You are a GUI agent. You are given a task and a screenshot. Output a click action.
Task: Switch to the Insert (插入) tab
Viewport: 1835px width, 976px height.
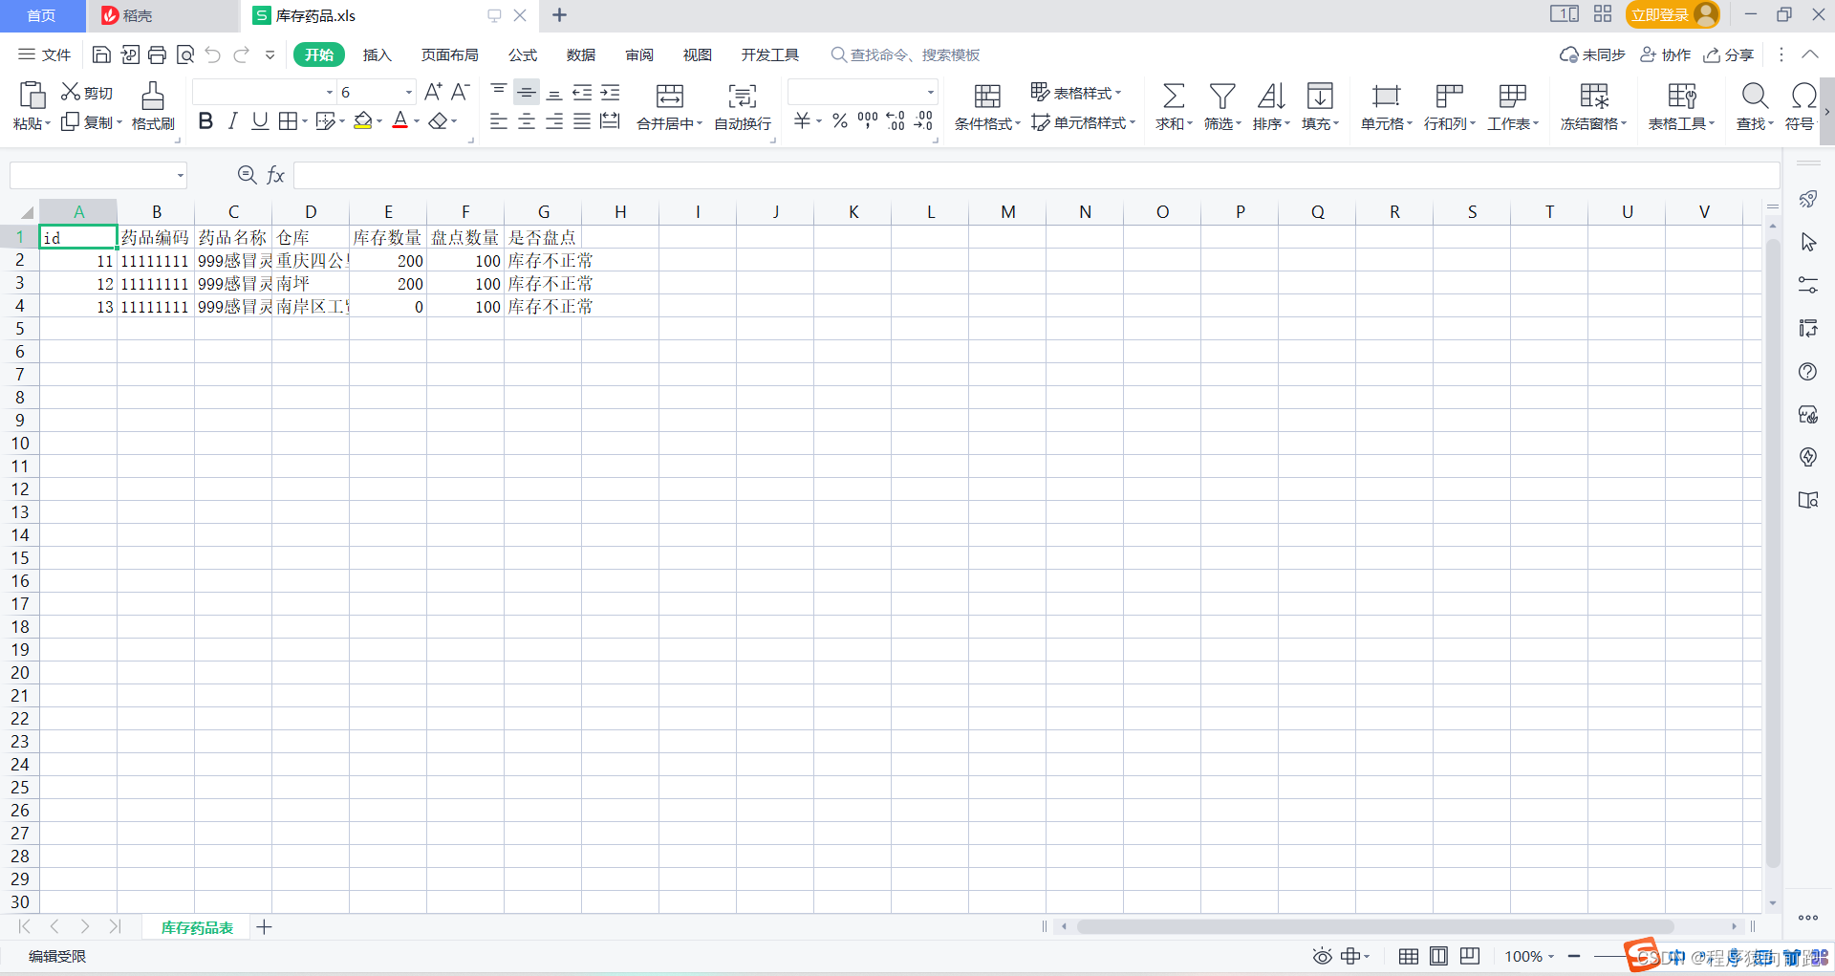(x=378, y=54)
